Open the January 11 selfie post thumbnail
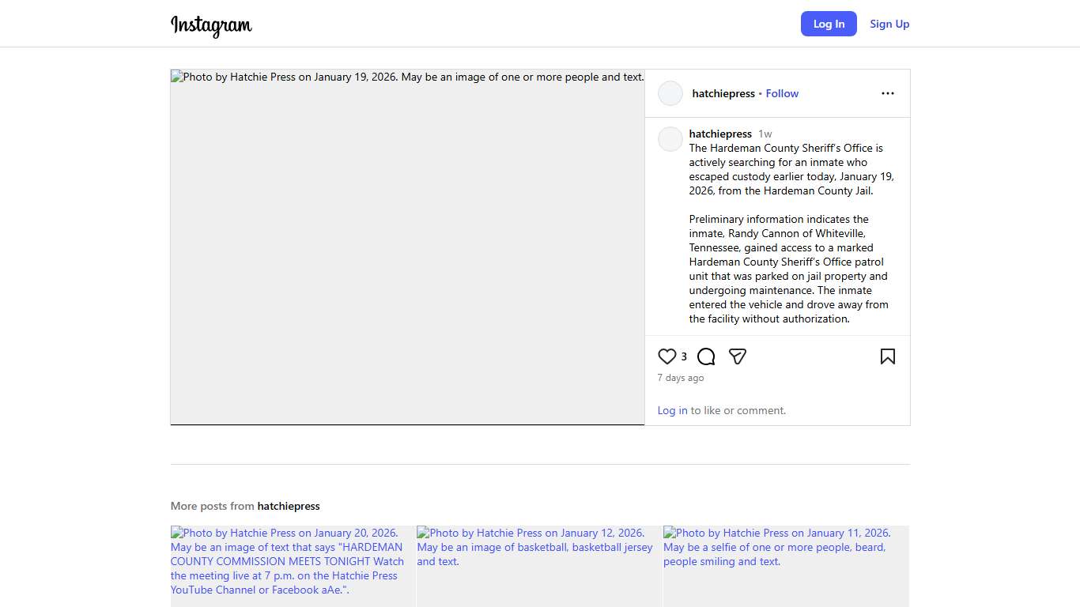The height and width of the screenshot is (607, 1080). (786, 565)
